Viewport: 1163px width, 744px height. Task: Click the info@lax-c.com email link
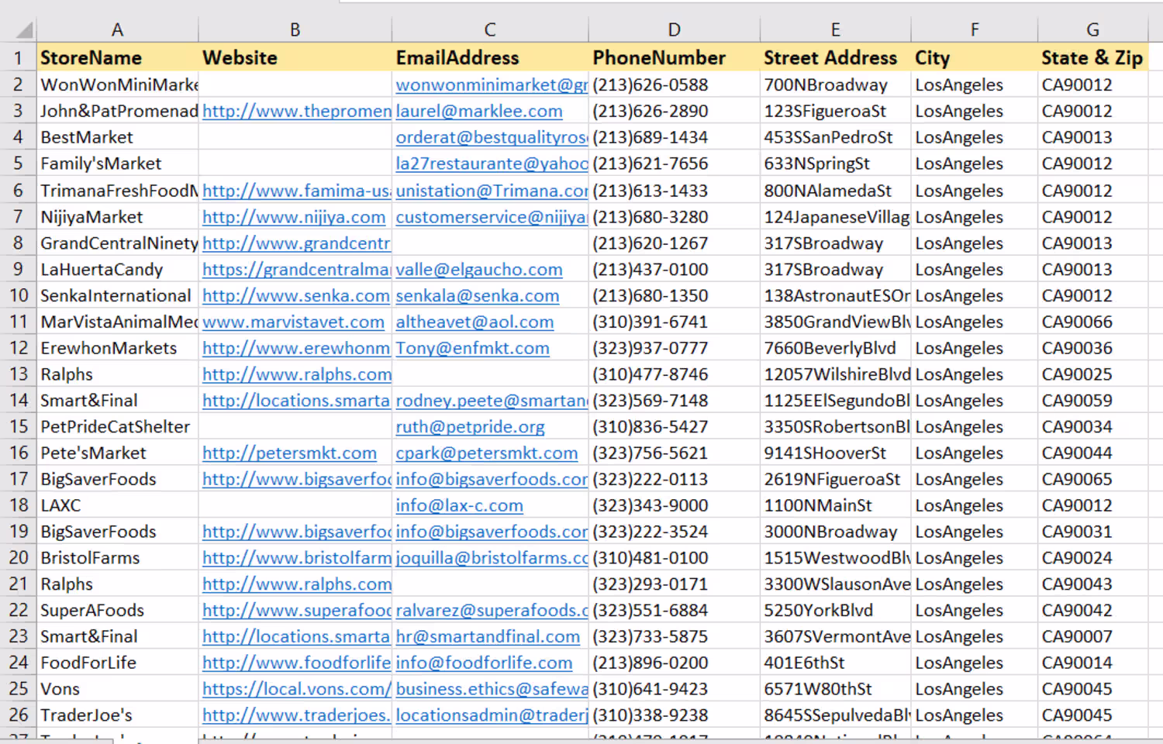(x=459, y=506)
